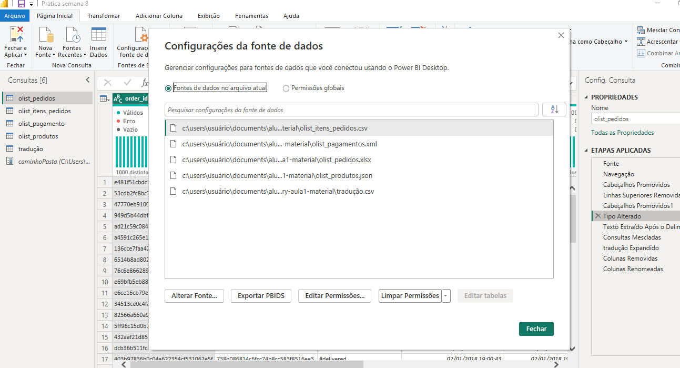Collapse the ETAPAS APLICADAS section
The width and height of the screenshot is (680, 368).
click(587, 151)
